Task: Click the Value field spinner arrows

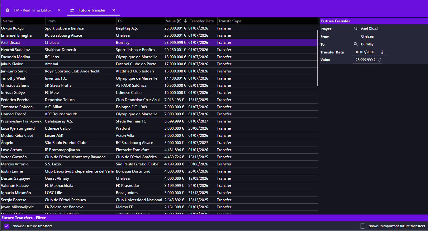Action: (379, 60)
